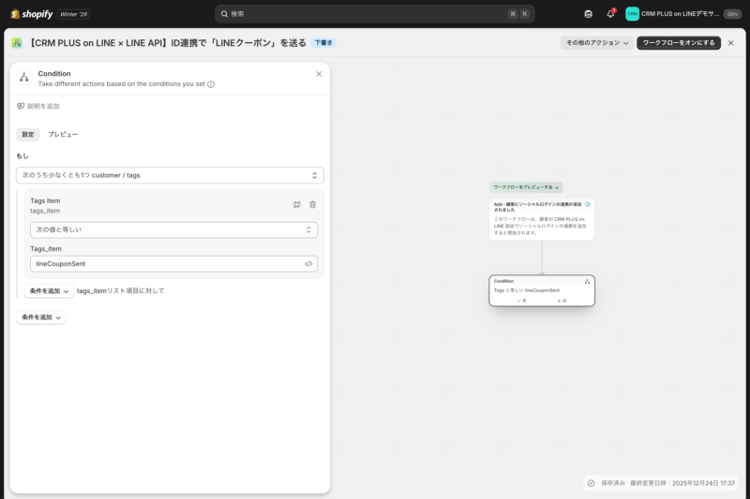Click the Flow app icon beside workflow title
This screenshot has height=499, width=750.
pyautogui.click(x=17, y=43)
